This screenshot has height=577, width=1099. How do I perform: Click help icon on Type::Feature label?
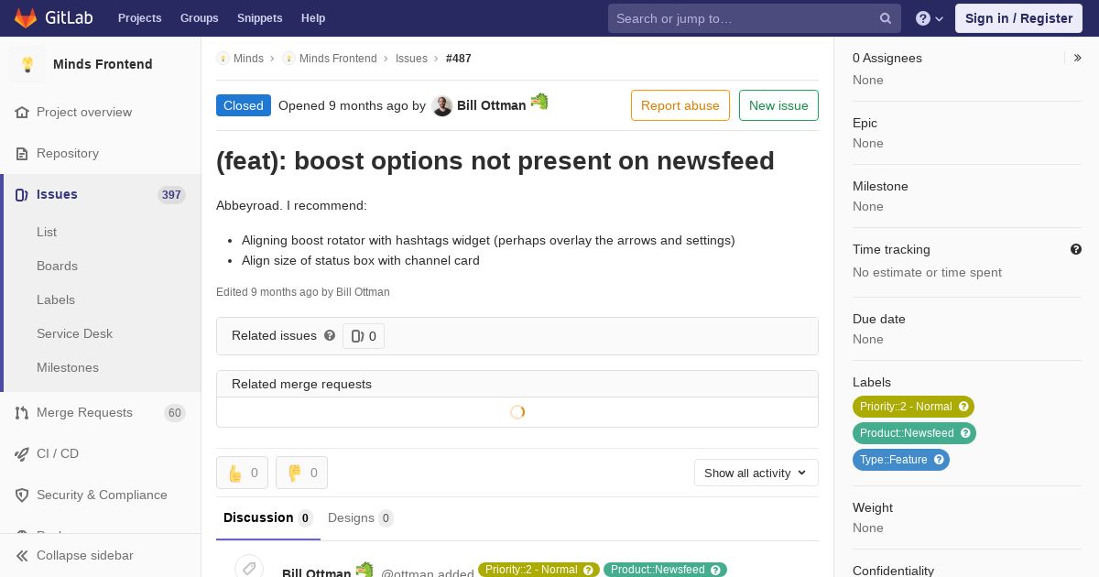[939, 460]
